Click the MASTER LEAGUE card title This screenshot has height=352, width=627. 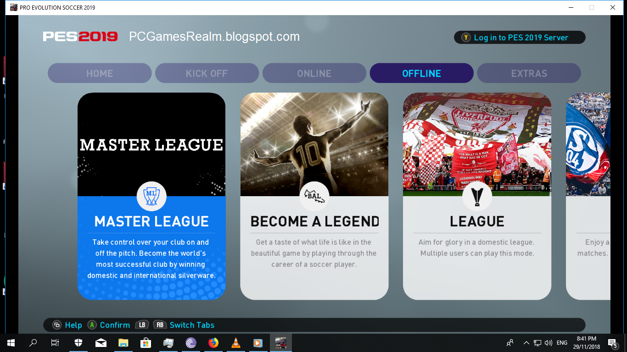[151, 221]
